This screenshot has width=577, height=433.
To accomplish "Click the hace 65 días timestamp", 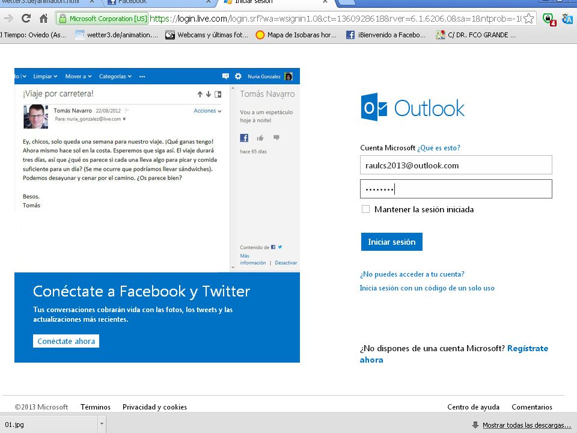I will (253, 152).
